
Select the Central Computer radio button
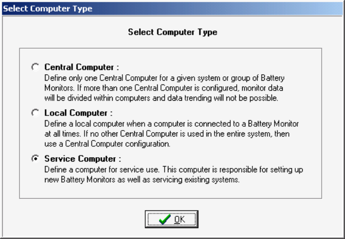click(x=36, y=67)
